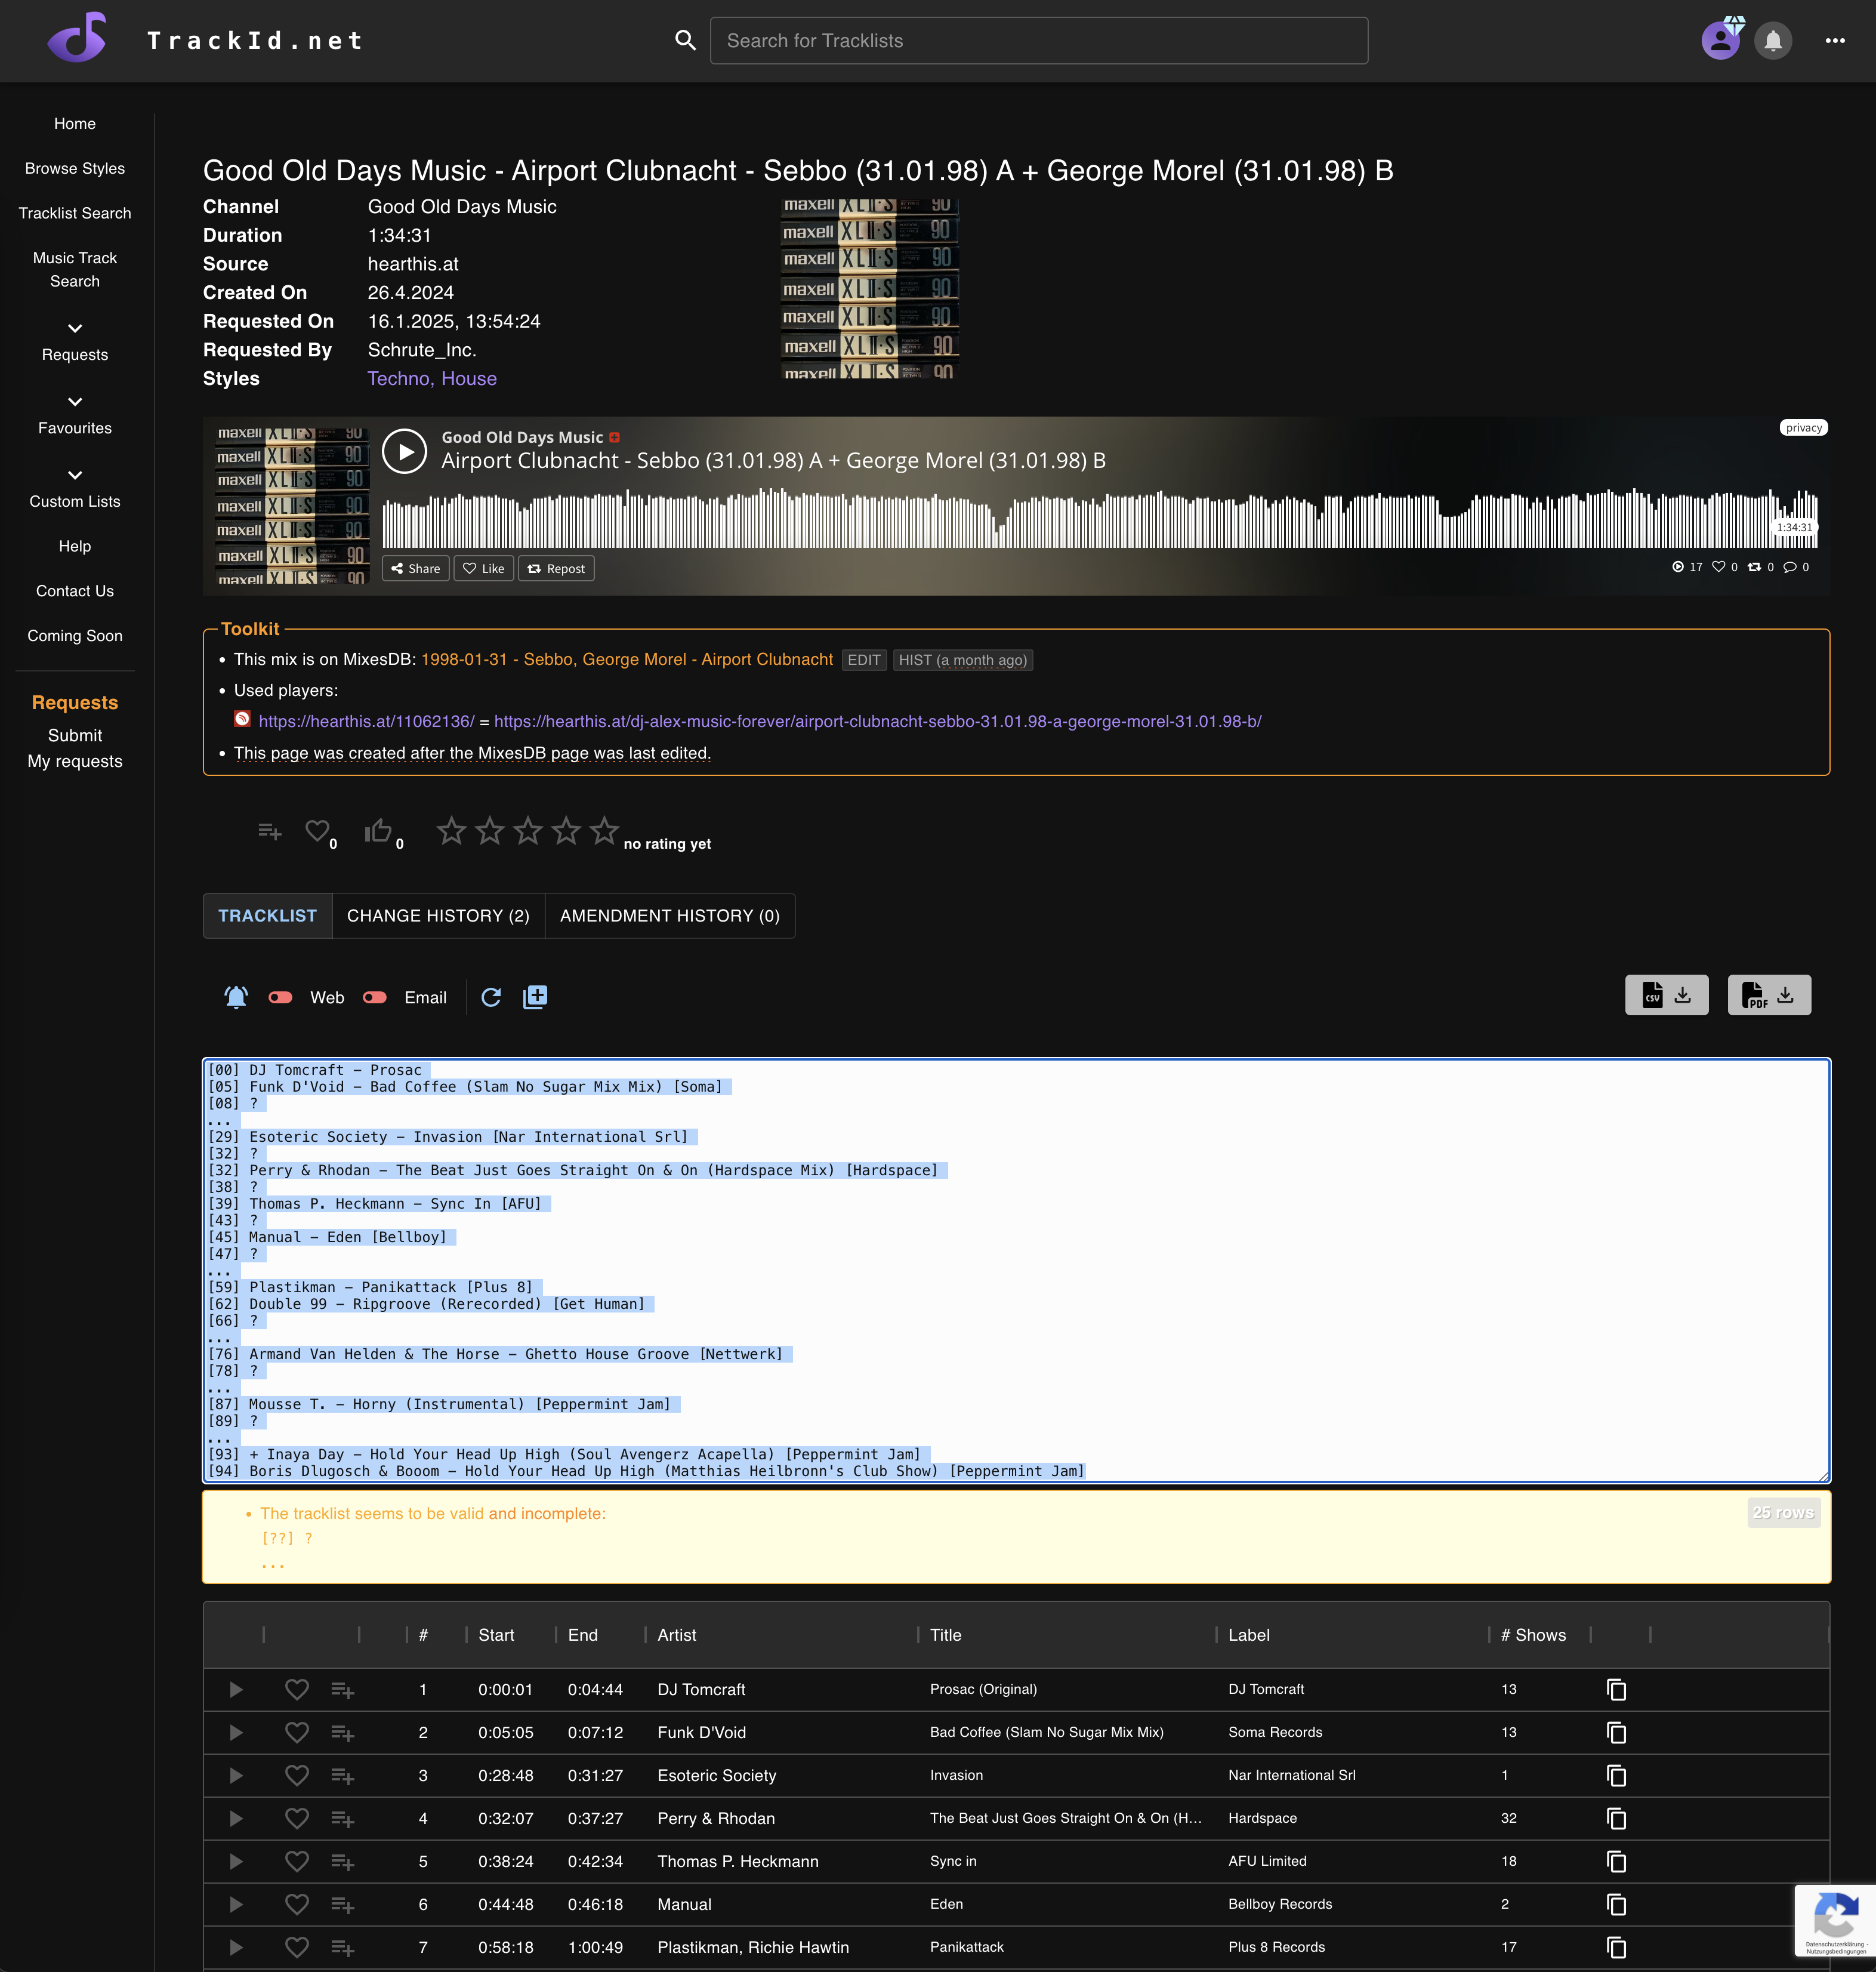This screenshot has width=1876, height=1972.
Task: Open My requests link
Action: tap(75, 762)
